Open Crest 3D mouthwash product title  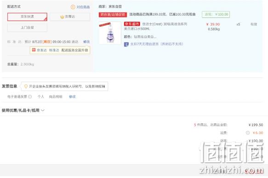[155, 27]
